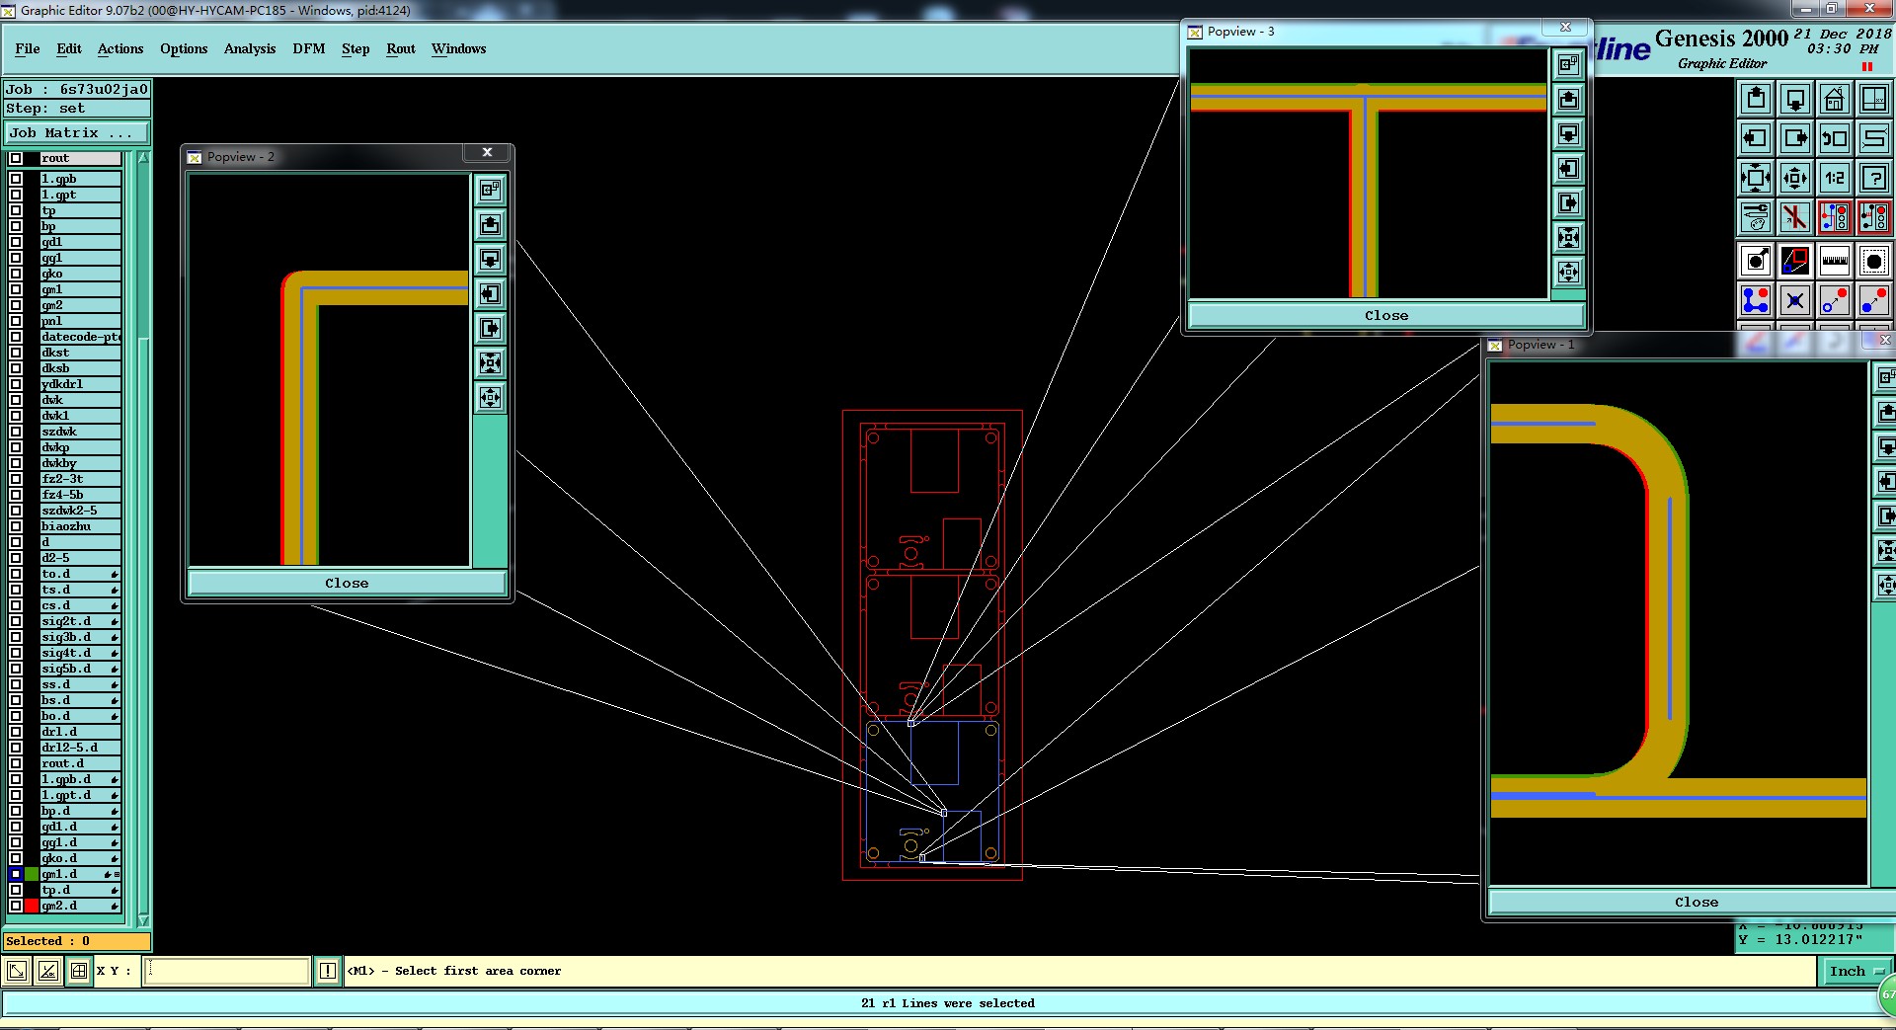Click the red color swatch of gm2.d
Viewport: 1896px width, 1030px height.
click(32, 906)
